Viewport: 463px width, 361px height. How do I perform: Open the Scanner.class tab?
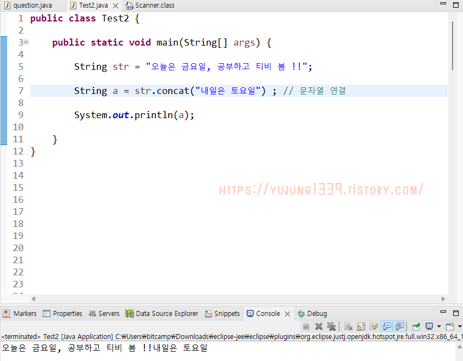point(150,5)
